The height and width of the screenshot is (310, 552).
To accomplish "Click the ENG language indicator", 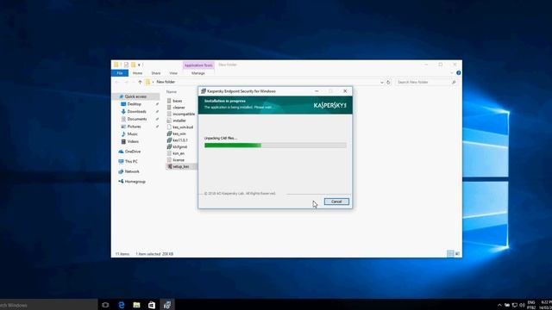I will pyautogui.click(x=531, y=302).
